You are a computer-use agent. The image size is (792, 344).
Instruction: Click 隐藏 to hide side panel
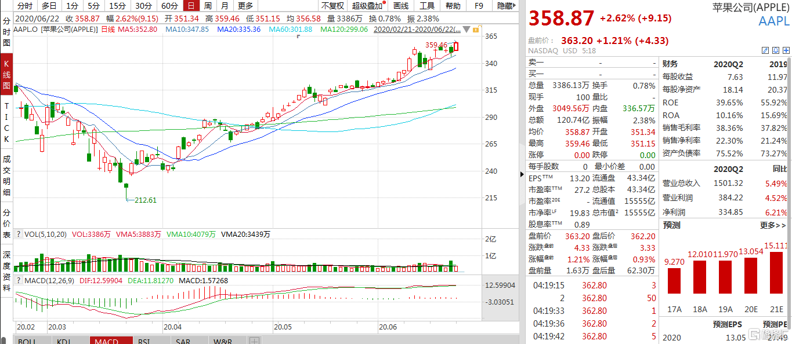click(505, 6)
